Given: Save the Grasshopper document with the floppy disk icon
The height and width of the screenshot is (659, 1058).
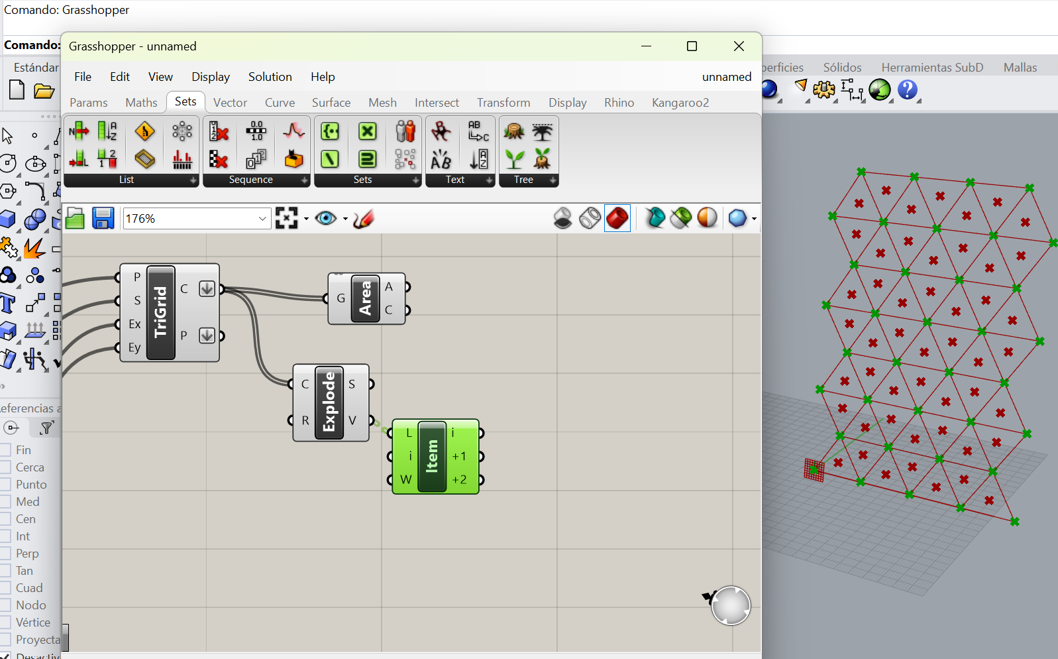Looking at the screenshot, I should [x=103, y=218].
